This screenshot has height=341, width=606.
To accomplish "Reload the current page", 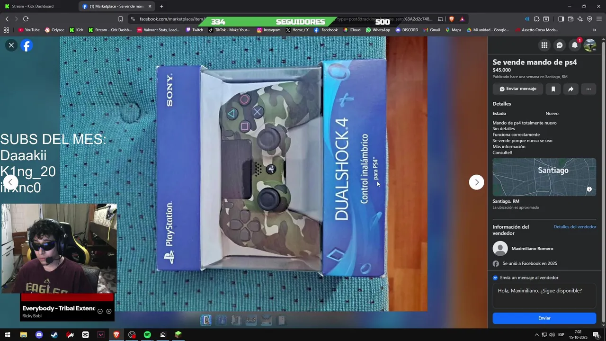I will click(26, 19).
